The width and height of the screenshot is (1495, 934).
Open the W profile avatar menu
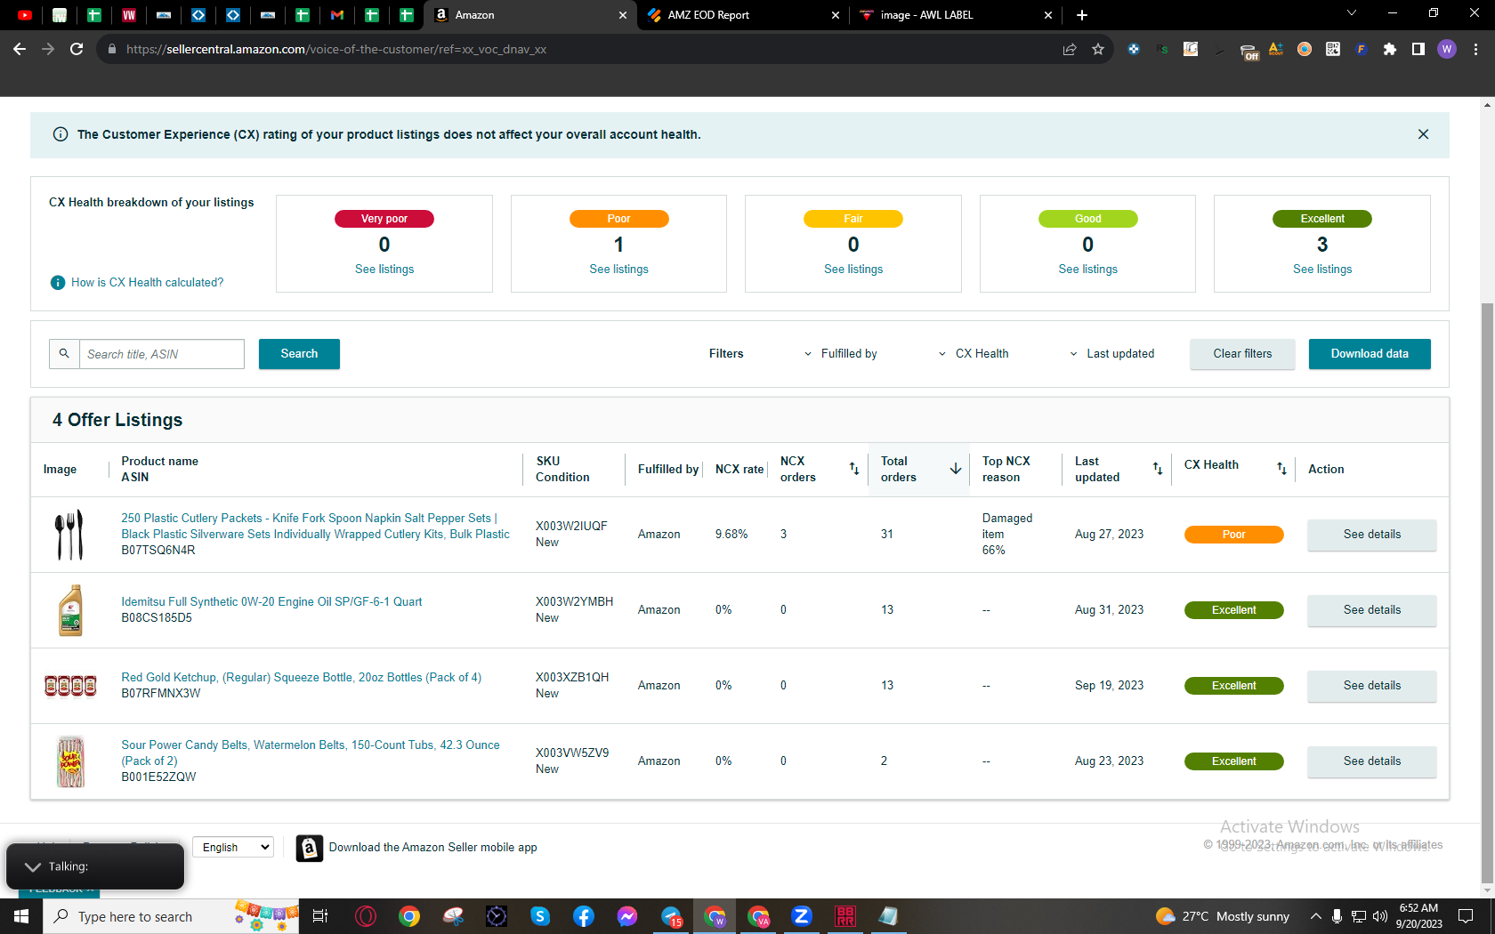pos(1447,49)
